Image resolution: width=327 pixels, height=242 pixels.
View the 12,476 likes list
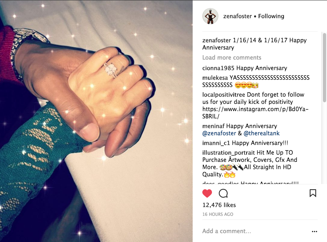pyautogui.click(x=219, y=205)
